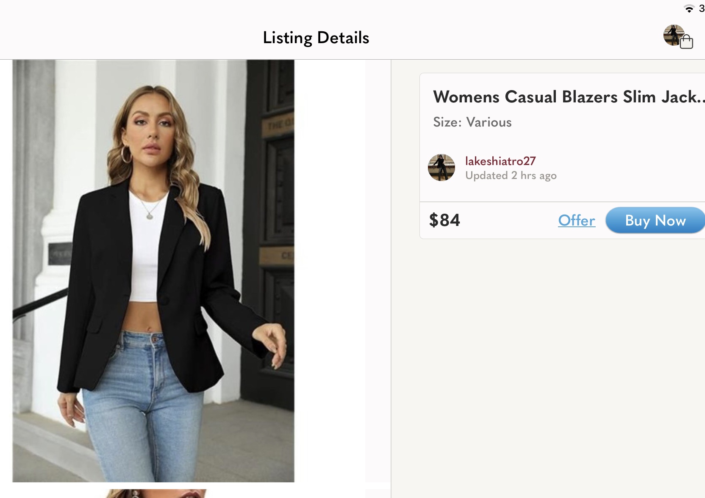Click the Size: Various label

pos(472,122)
